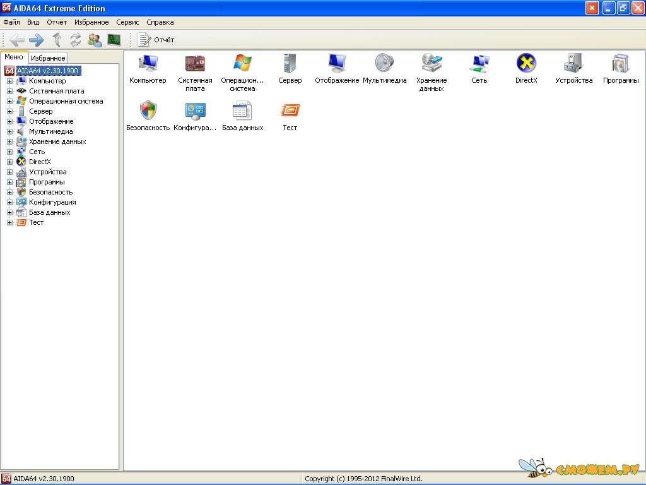Expand the Конфигурация tree node
646x485 pixels.
[x=9, y=203]
